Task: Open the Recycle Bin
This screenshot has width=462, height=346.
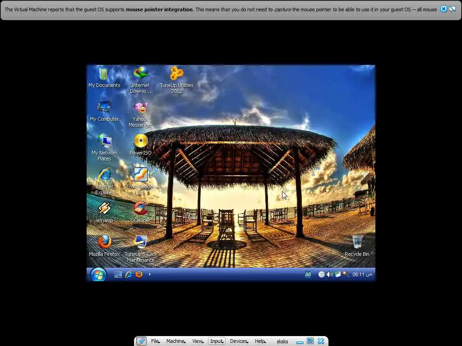Action: (357, 246)
